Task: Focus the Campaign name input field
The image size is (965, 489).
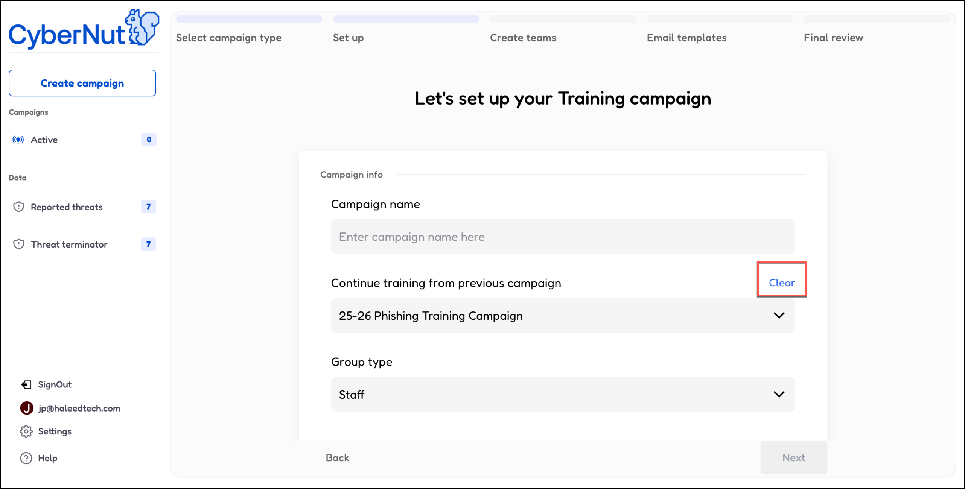Action: click(563, 237)
